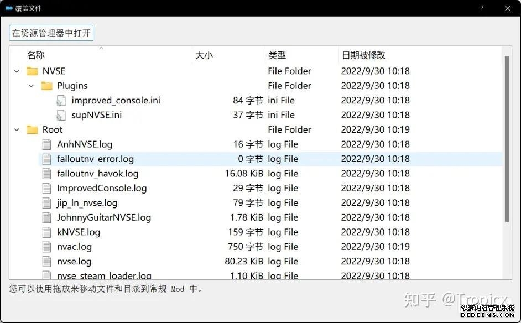Click the nvac.log file icon

pos(47,247)
